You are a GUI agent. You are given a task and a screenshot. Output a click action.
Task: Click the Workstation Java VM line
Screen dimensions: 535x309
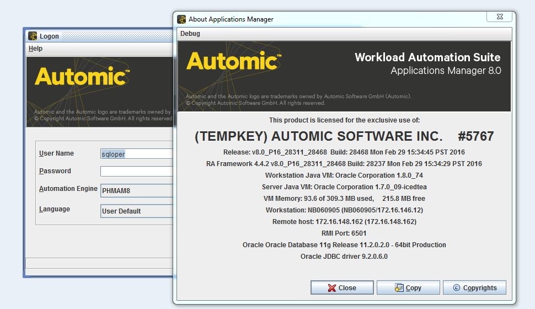[x=344, y=175]
